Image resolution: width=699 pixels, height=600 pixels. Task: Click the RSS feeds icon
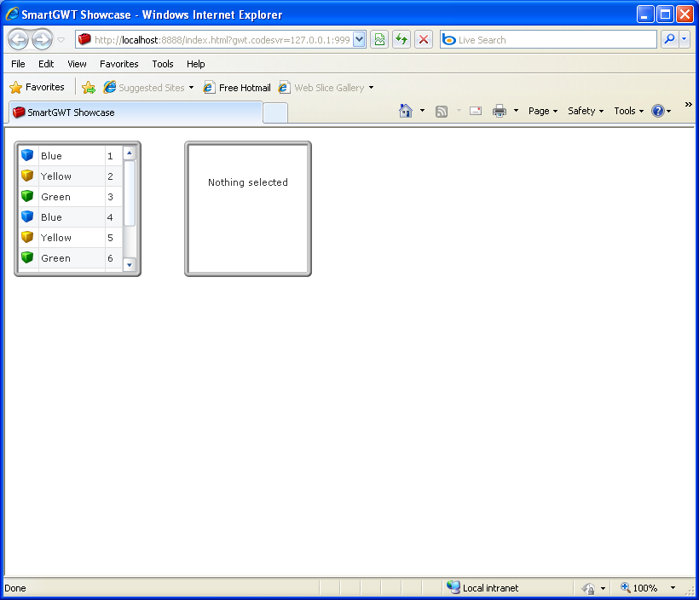coord(442,111)
